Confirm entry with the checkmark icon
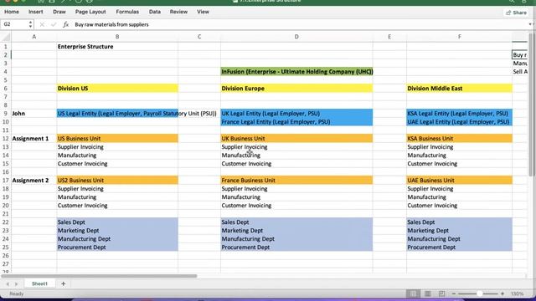Viewport: 536px width, 301px height. pos(54,24)
